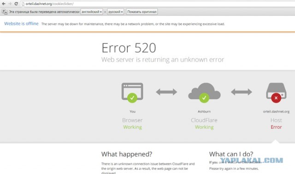The width and height of the screenshot is (295, 174).
Task: Click the 'CloudFlare' label
Action: [x=204, y=120]
